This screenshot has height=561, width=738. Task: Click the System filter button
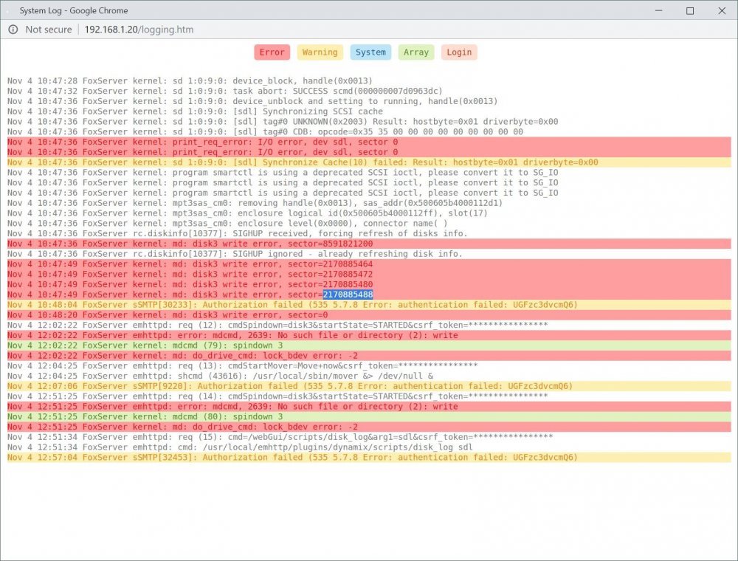370,52
